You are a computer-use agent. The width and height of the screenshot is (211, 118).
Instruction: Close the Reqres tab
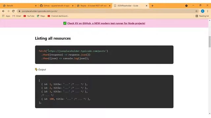tap(110, 6)
